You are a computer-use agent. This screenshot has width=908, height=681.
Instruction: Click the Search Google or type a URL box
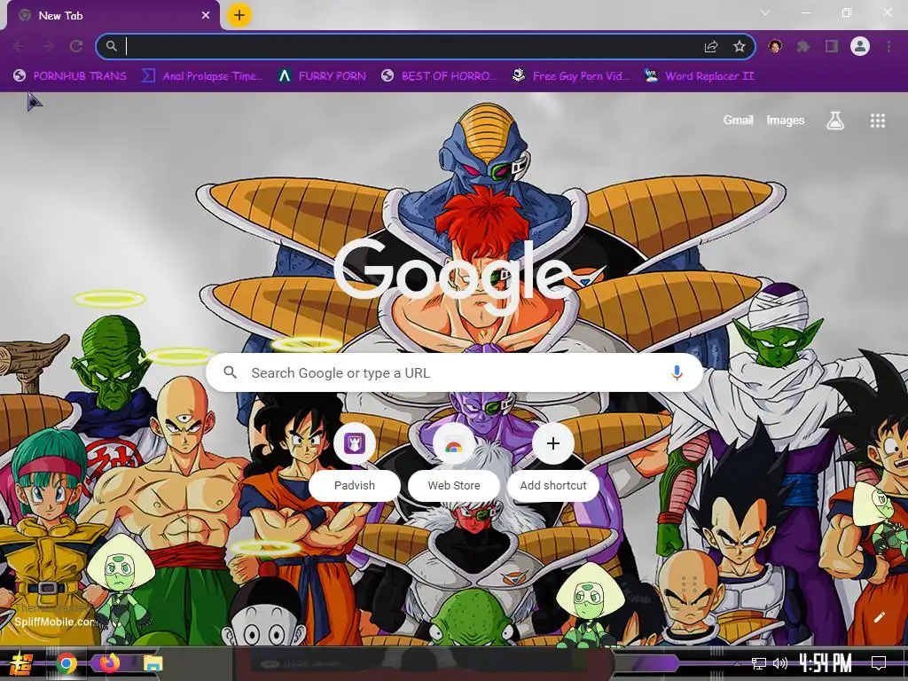pyautogui.click(x=455, y=373)
